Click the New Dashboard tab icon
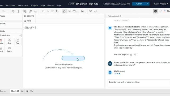The width and height of the screenshot is (170, 96). pyautogui.click(x=27, y=91)
